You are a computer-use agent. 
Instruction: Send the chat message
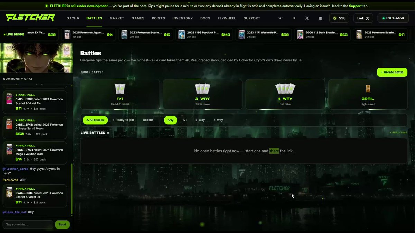pyautogui.click(x=62, y=224)
